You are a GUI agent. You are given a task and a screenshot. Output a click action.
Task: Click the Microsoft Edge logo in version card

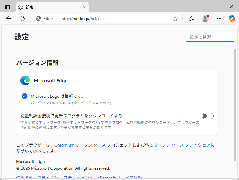(x=25, y=80)
